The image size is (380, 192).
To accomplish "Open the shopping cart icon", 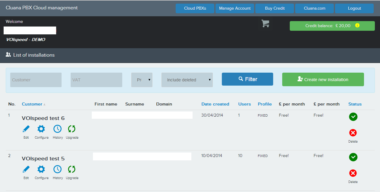I will point(265,24).
